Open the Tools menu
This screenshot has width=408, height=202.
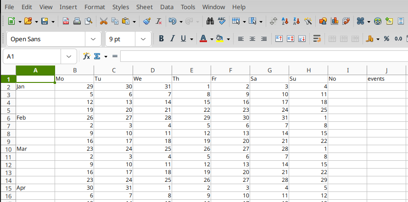coord(188,7)
